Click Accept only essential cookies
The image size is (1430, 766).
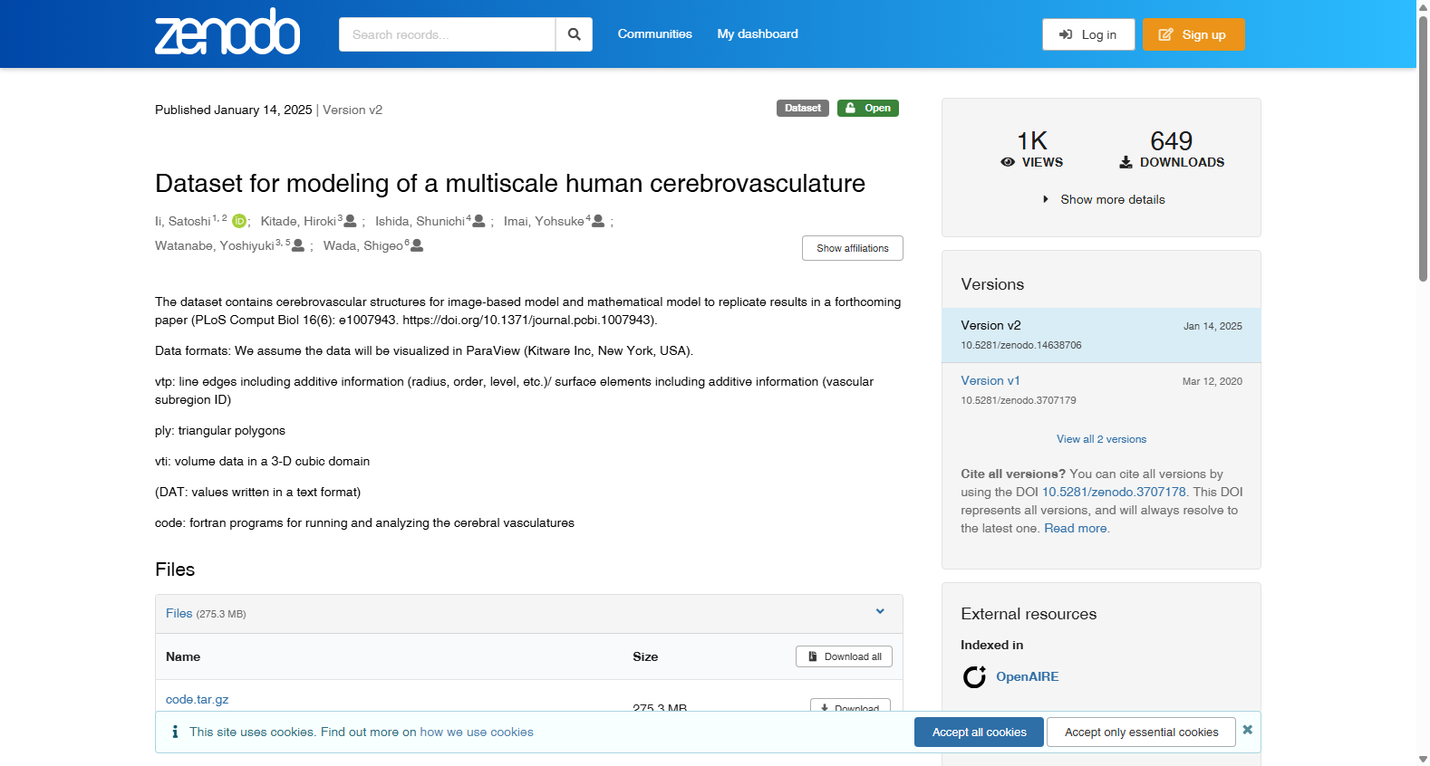pyautogui.click(x=1141, y=732)
